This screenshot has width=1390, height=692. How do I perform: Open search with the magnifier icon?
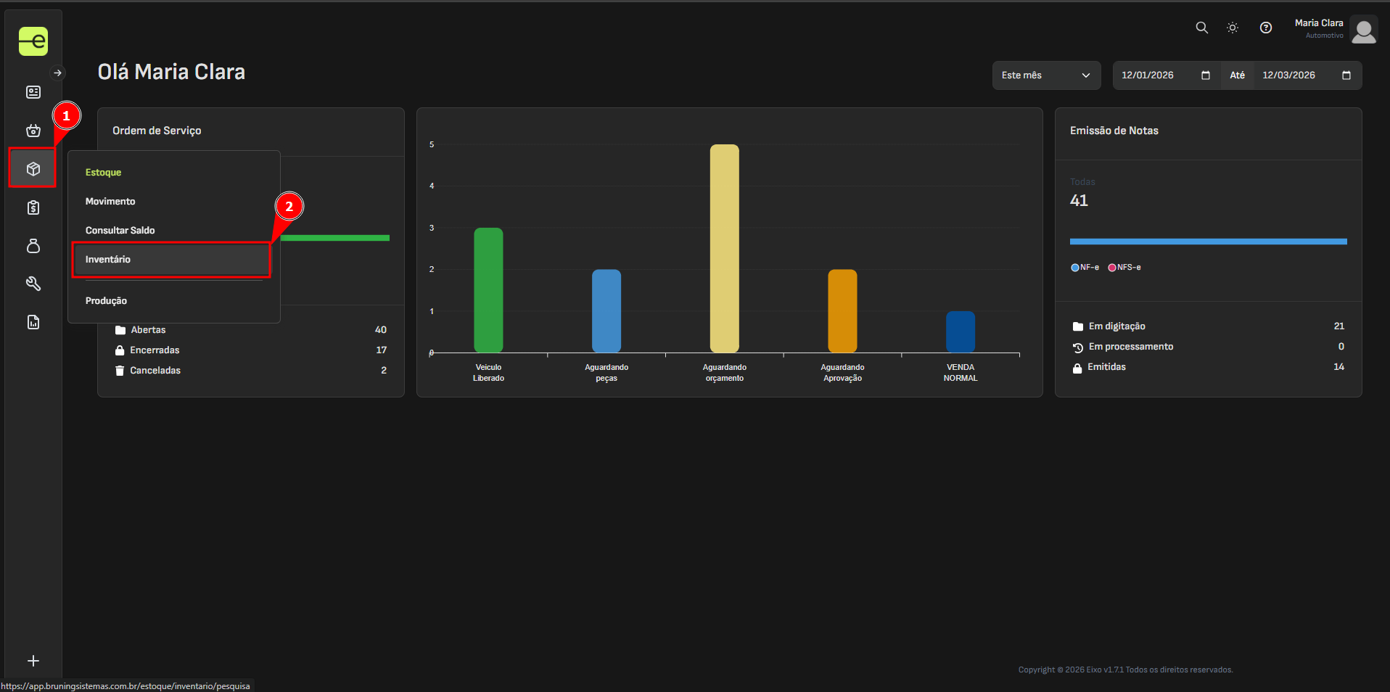1201,28
